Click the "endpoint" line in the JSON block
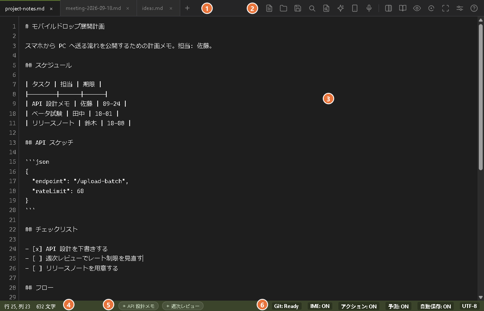The image size is (484, 311). [80, 181]
